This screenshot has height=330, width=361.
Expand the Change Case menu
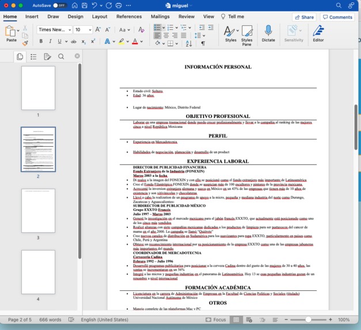(x=129, y=30)
